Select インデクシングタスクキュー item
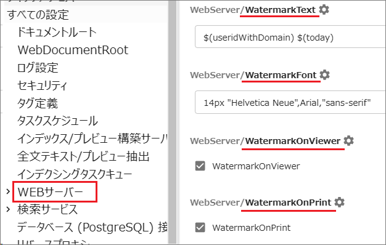Screen dimensions: 386x245 (75, 174)
